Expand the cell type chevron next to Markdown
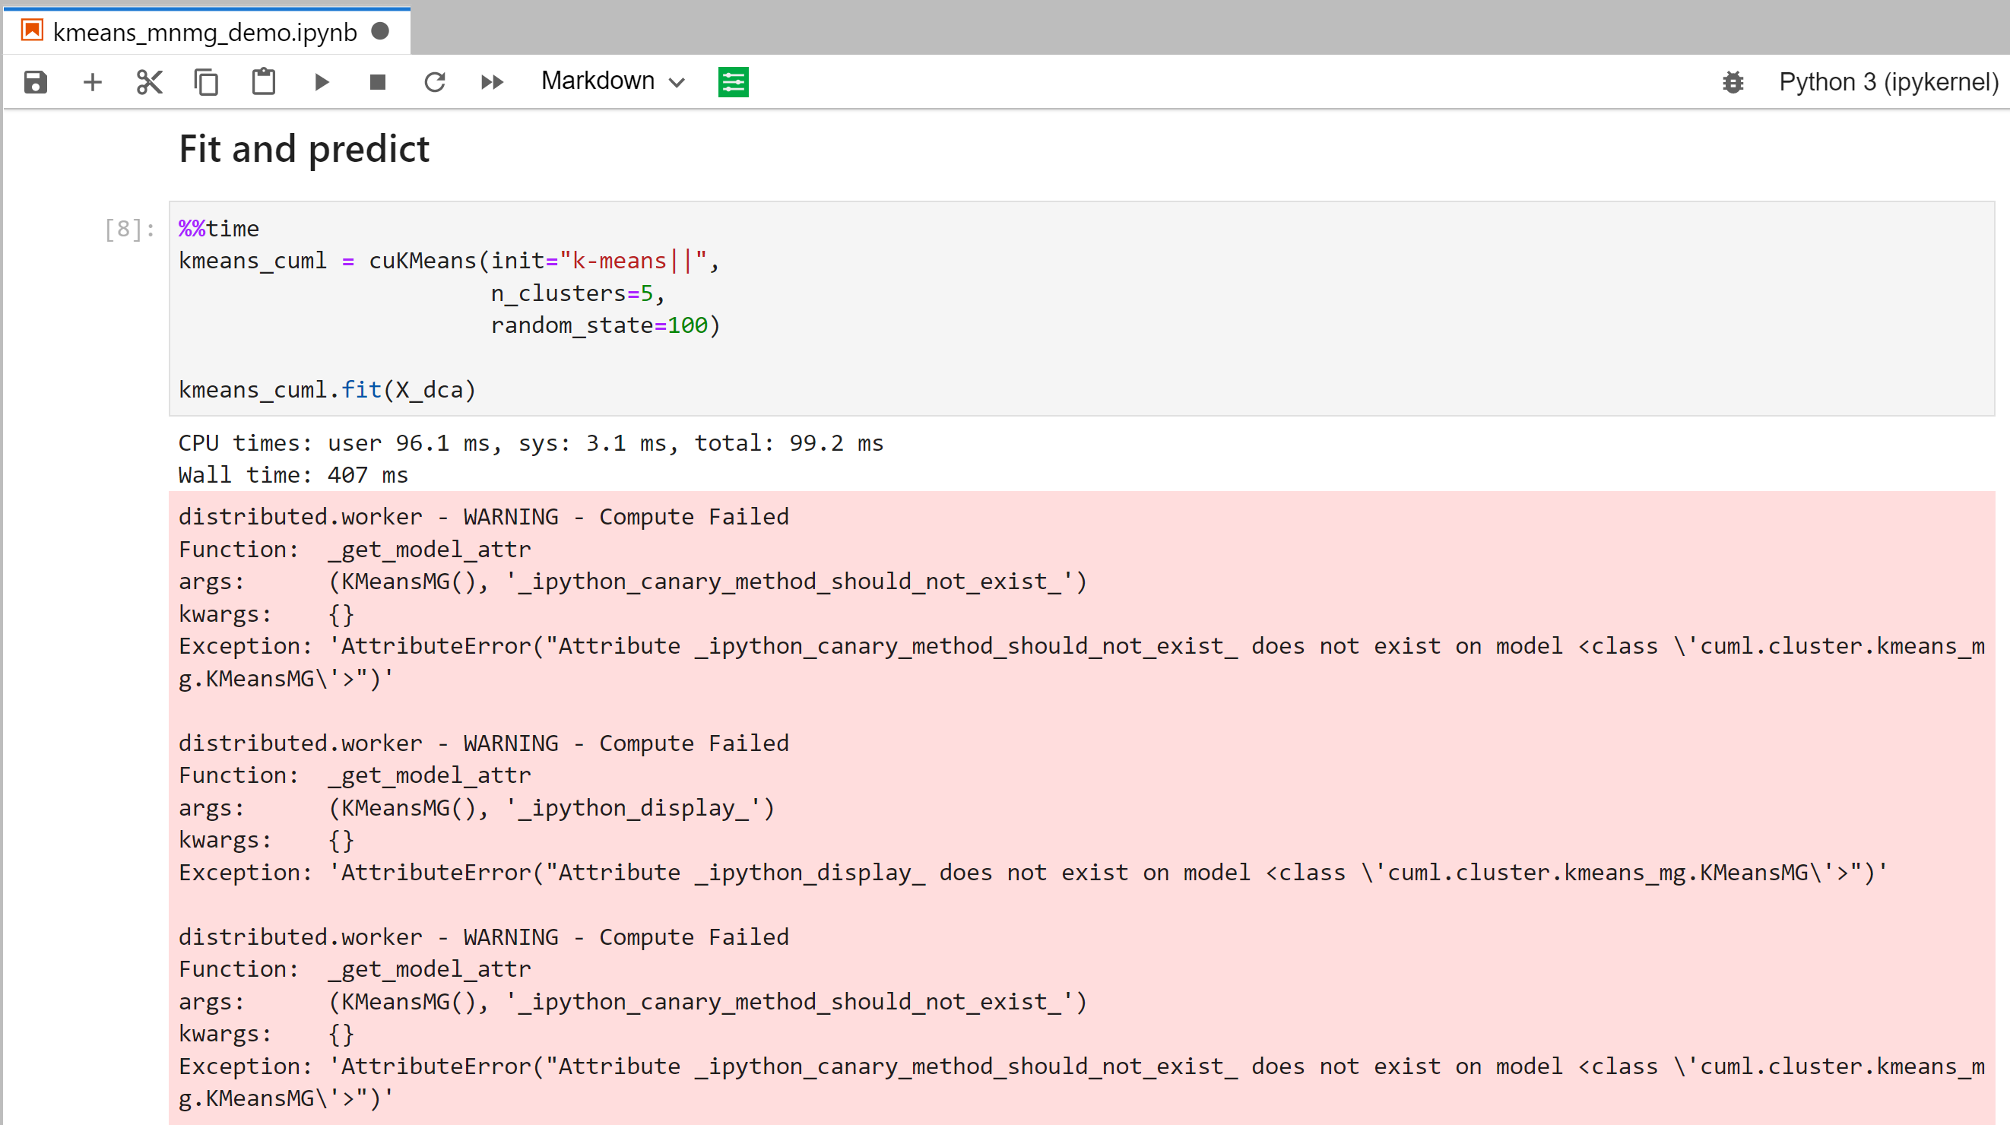Viewport: 2010px width, 1125px height. (677, 81)
